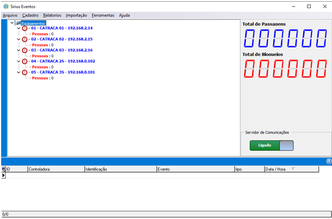Open the Ferramentas menu
Image resolution: width=332 pixels, height=219 pixels.
tap(103, 15)
